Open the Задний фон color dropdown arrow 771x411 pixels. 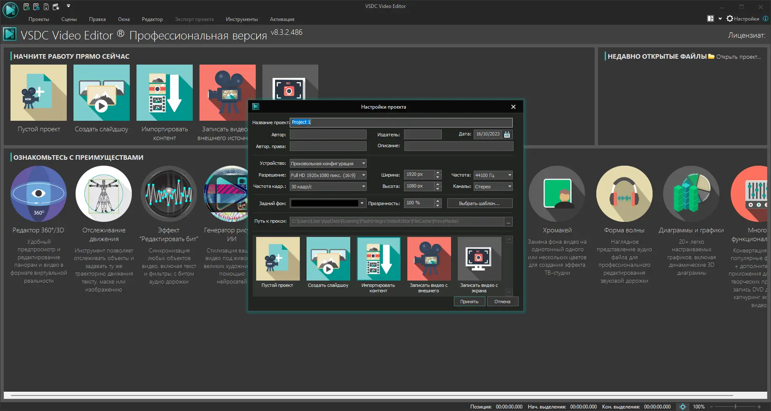(x=362, y=203)
